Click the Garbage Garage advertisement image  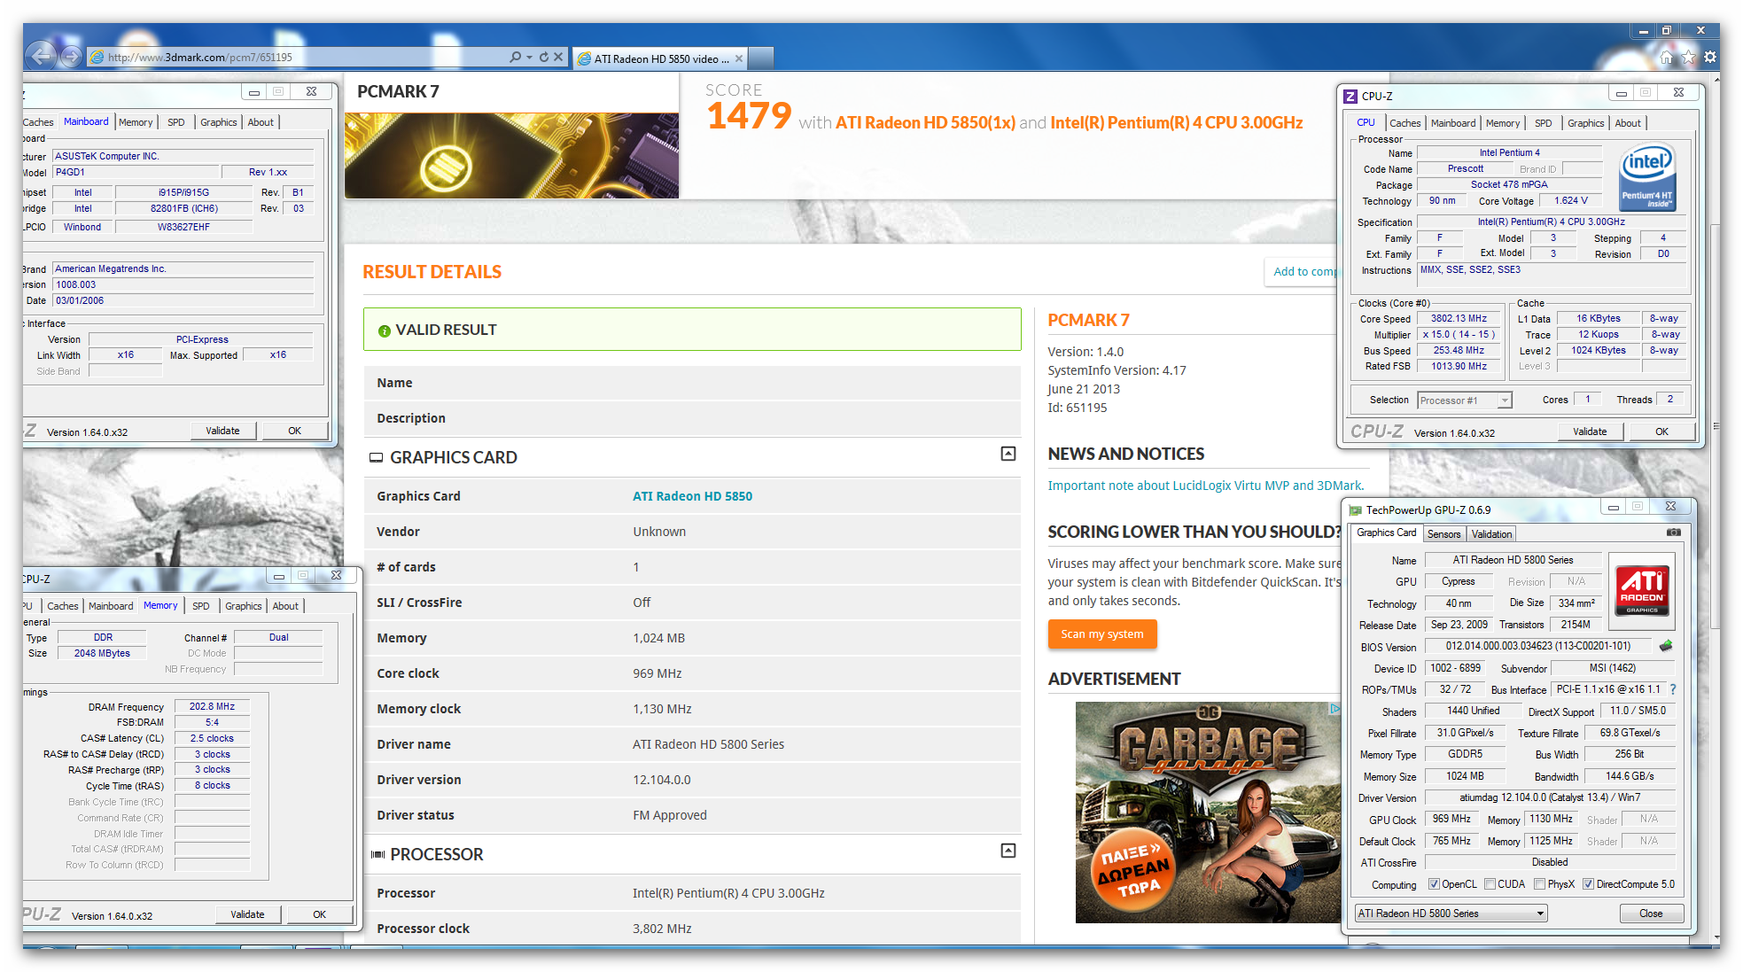(1208, 813)
